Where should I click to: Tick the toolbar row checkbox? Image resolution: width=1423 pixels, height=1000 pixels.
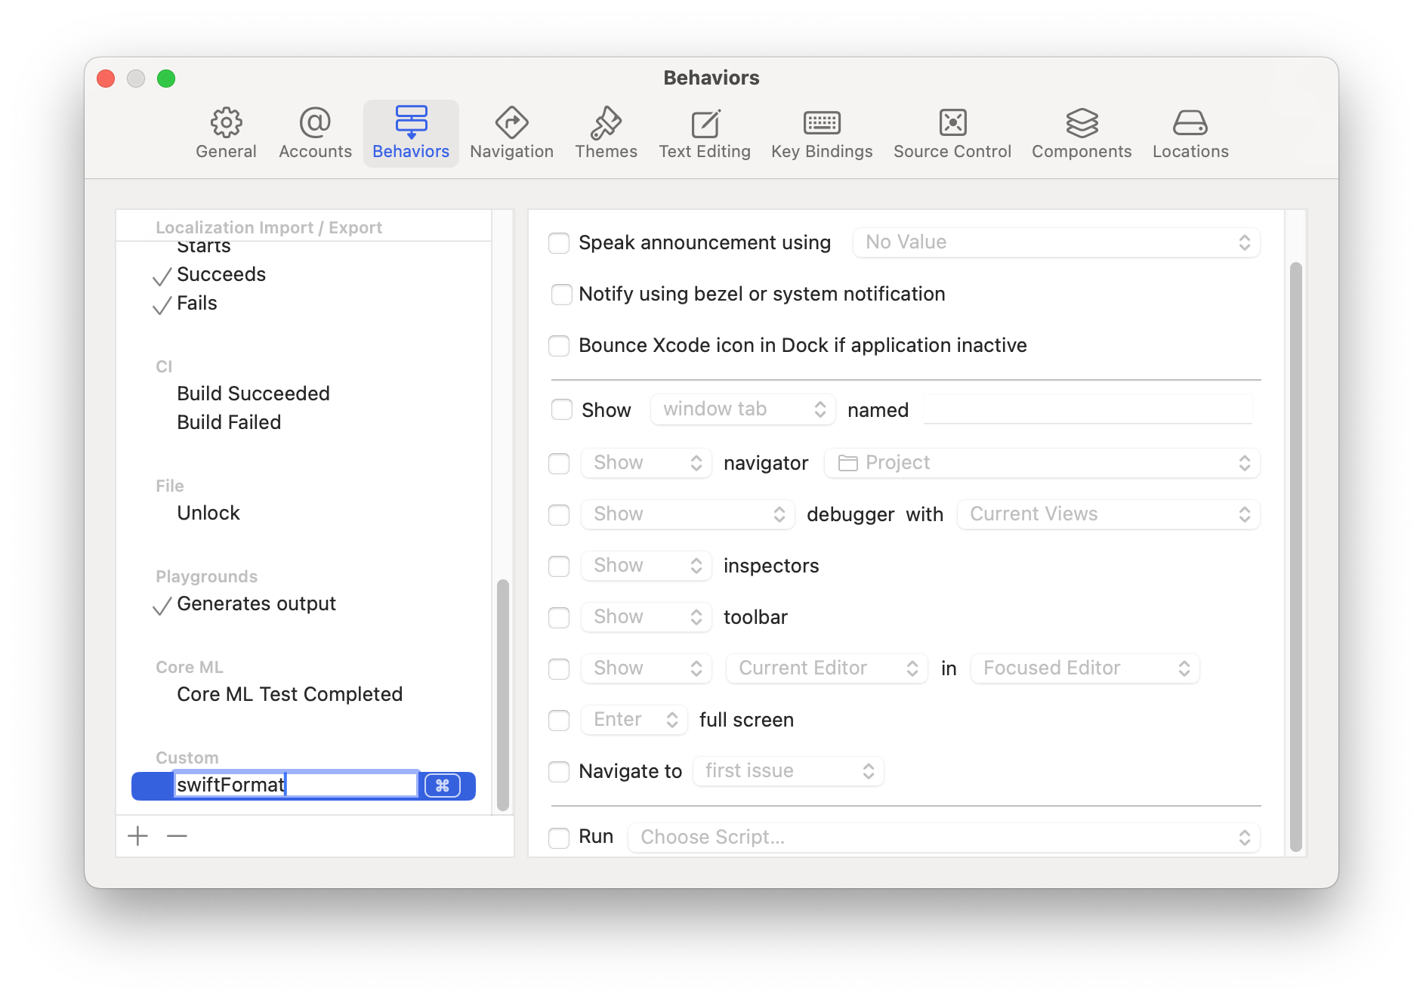[x=559, y=618]
